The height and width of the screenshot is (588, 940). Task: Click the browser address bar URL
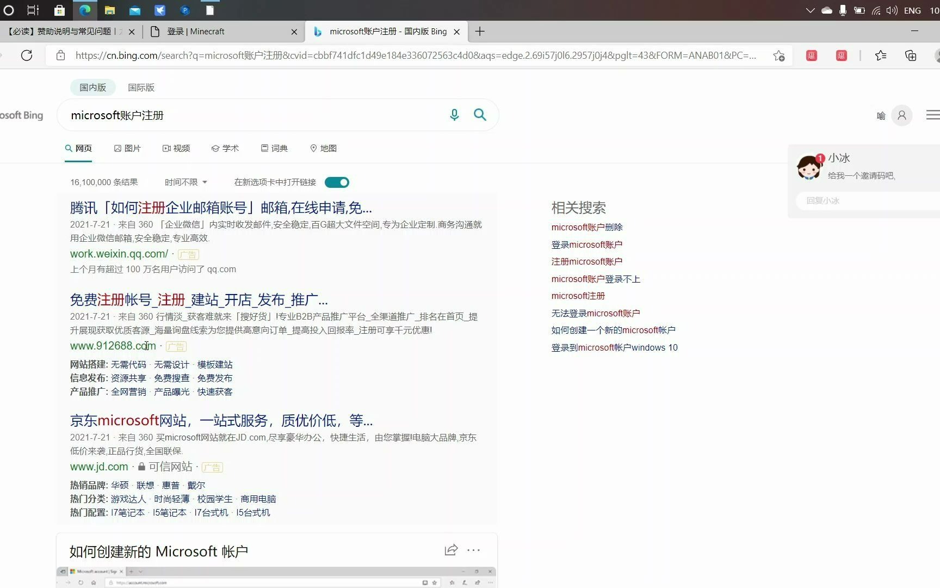[416, 56]
